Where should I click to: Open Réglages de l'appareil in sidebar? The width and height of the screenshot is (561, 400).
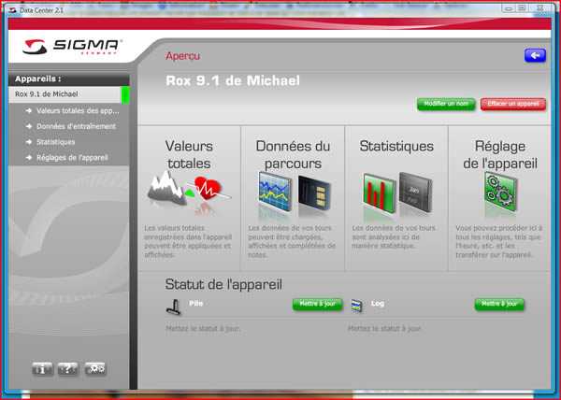72,158
